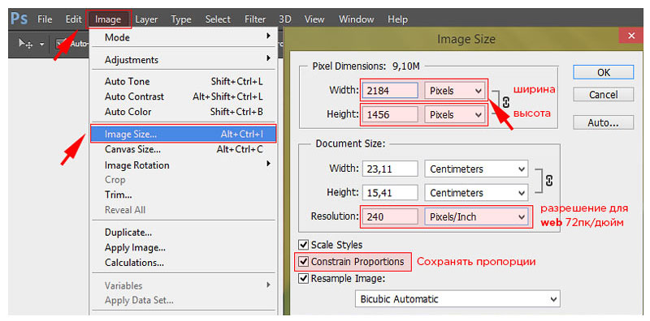Open the Window menu
650x321 pixels.
pos(357,19)
